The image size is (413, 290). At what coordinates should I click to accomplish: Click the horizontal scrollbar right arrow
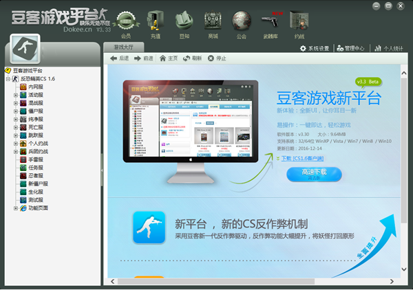click(392, 281)
